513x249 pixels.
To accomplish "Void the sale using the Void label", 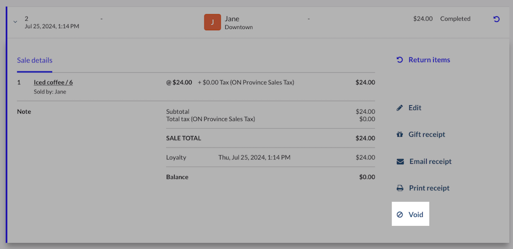I will (x=416, y=215).
